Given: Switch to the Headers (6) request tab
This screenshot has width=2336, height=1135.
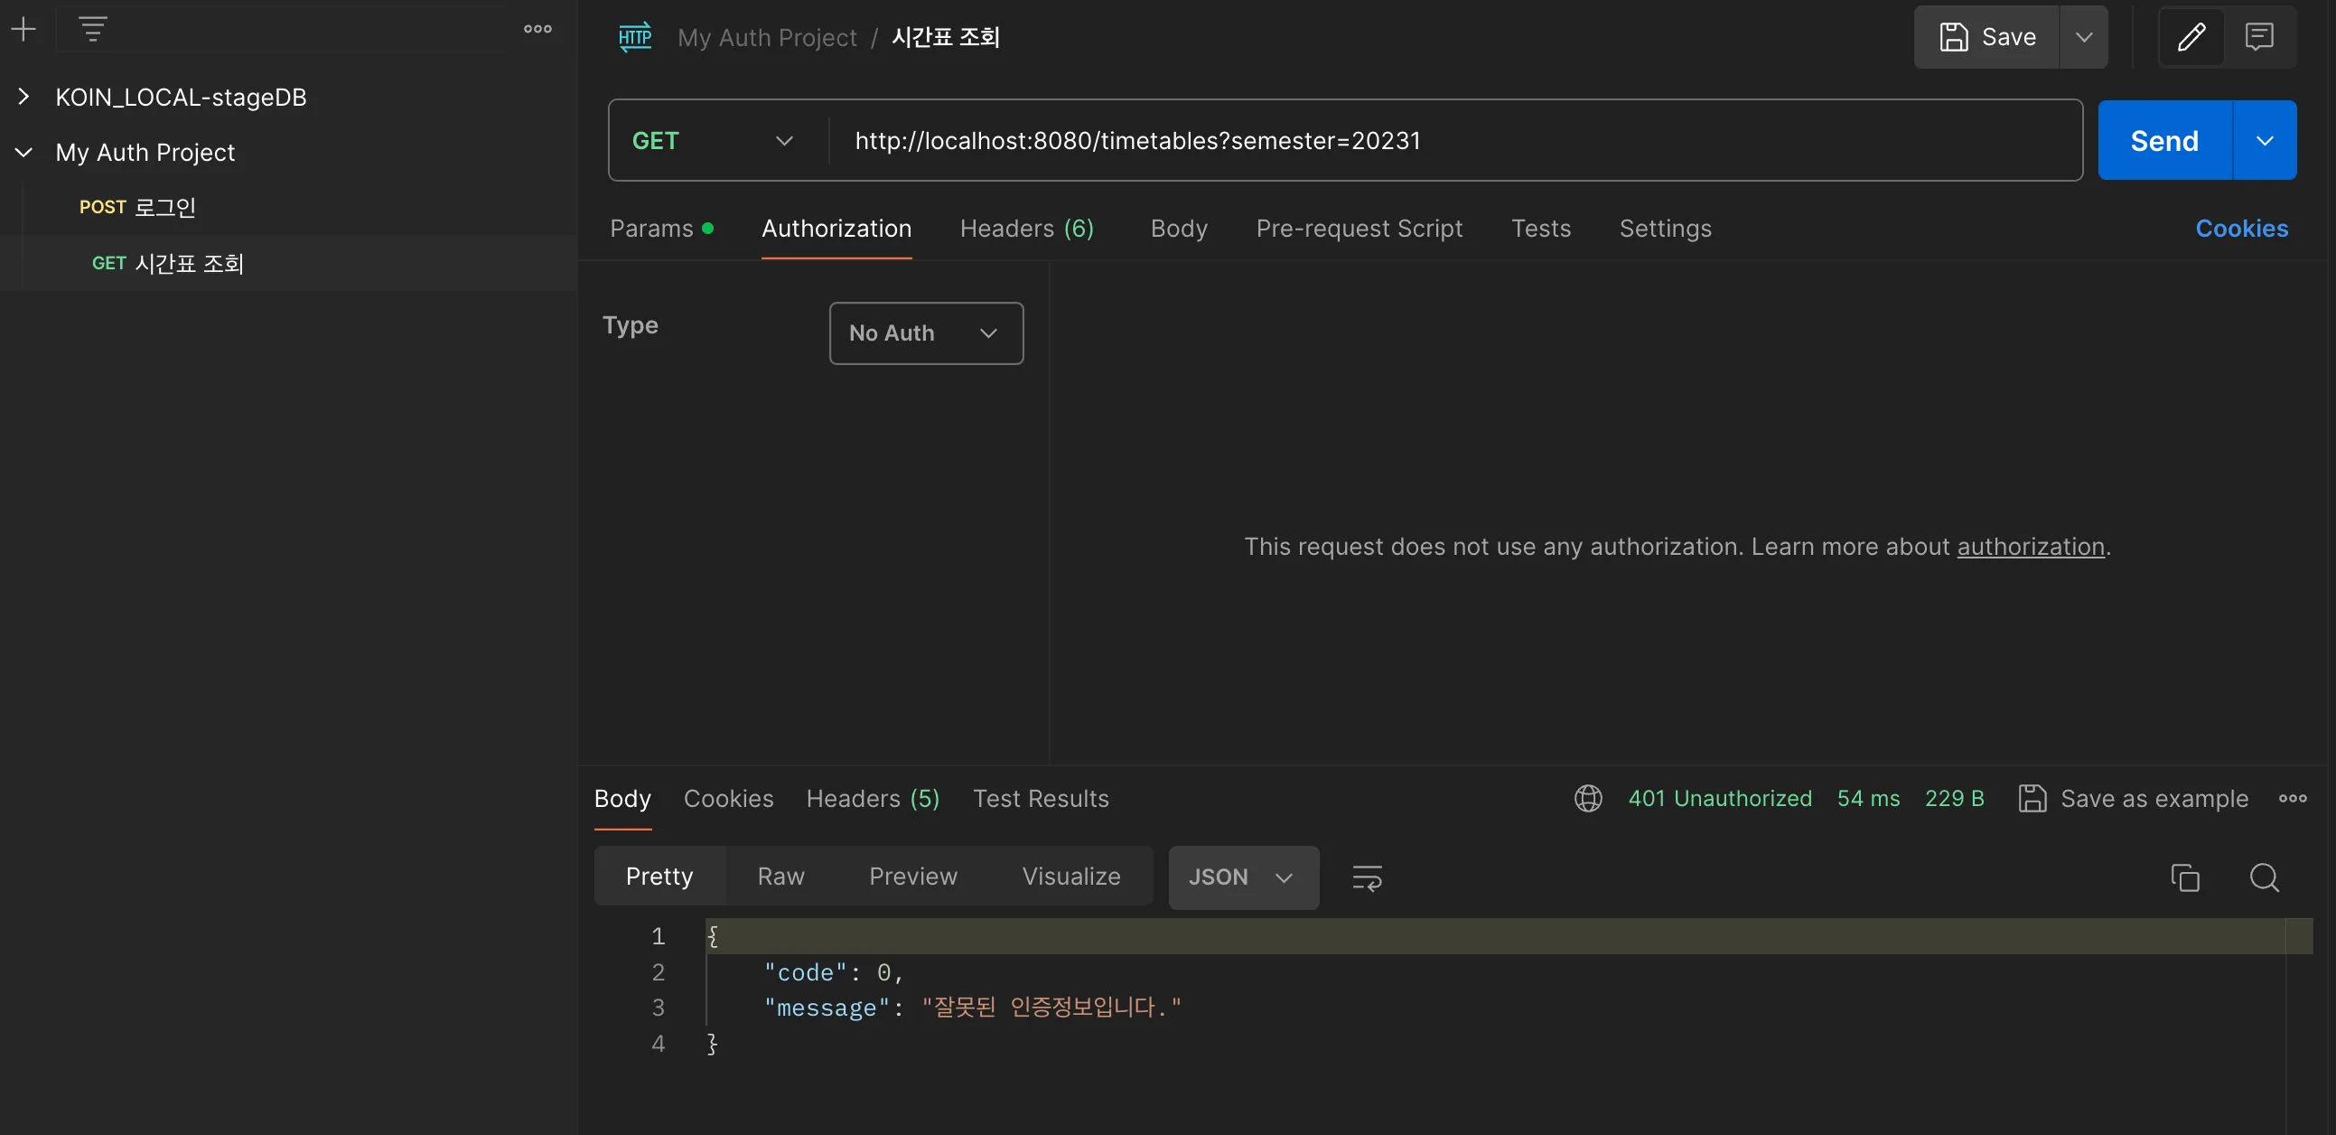Looking at the screenshot, I should coord(1026,229).
